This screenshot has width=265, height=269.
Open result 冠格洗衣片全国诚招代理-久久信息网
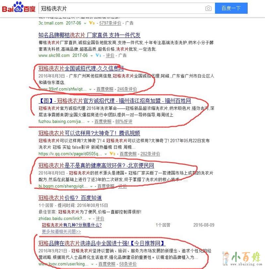click(81, 69)
